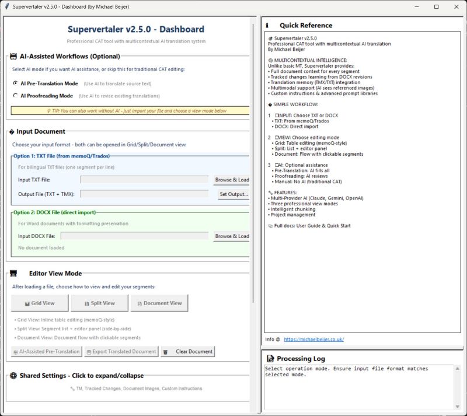Open Grid View editor mode
The width and height of the screenshot is (467, 416).
pyautogui.click(x=40, y=303)
